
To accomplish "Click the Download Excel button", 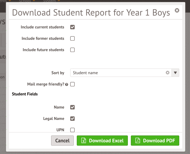I will (102, 141).
